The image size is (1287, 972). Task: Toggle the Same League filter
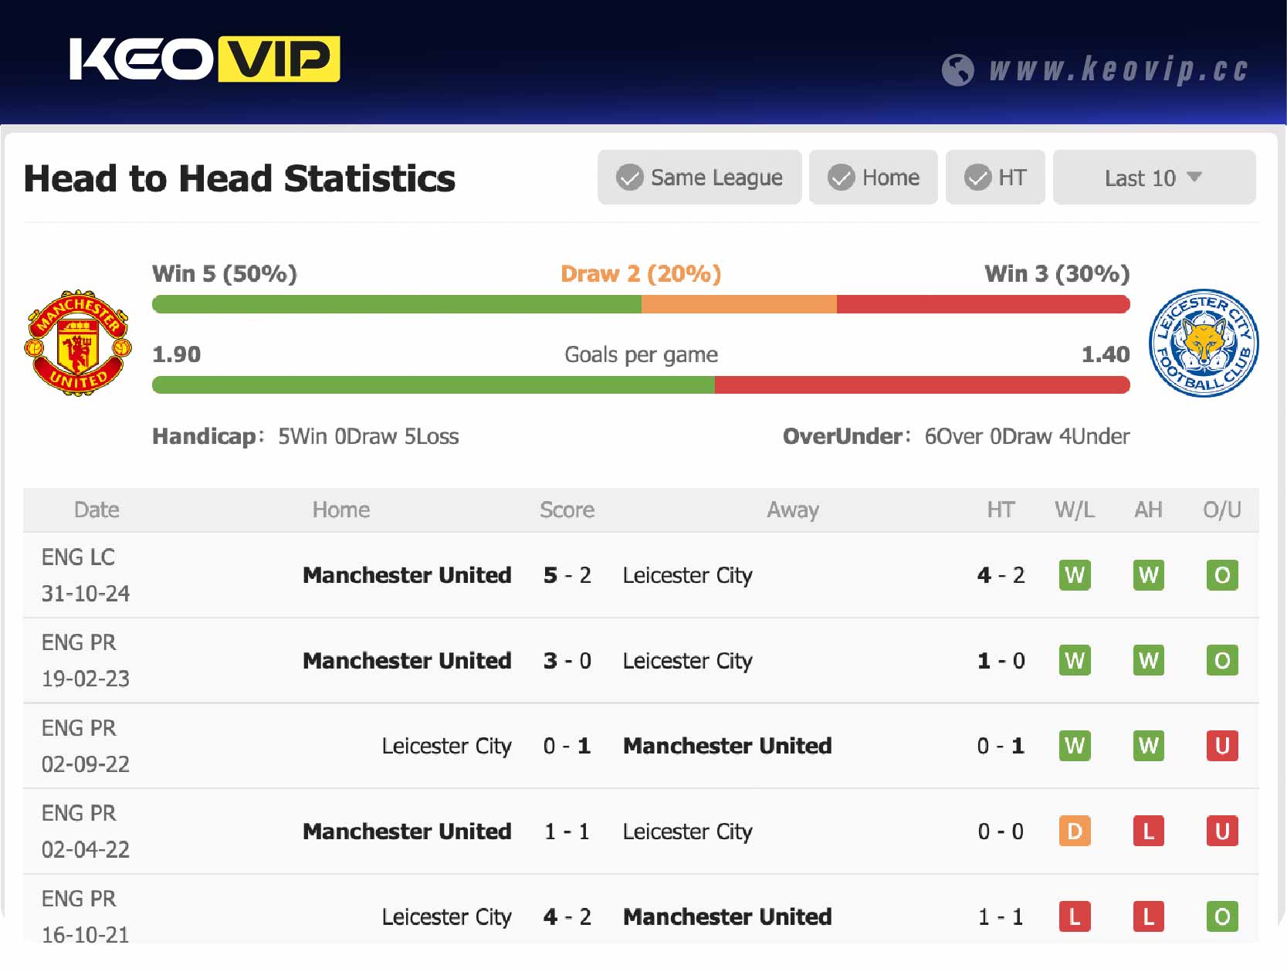699,178
